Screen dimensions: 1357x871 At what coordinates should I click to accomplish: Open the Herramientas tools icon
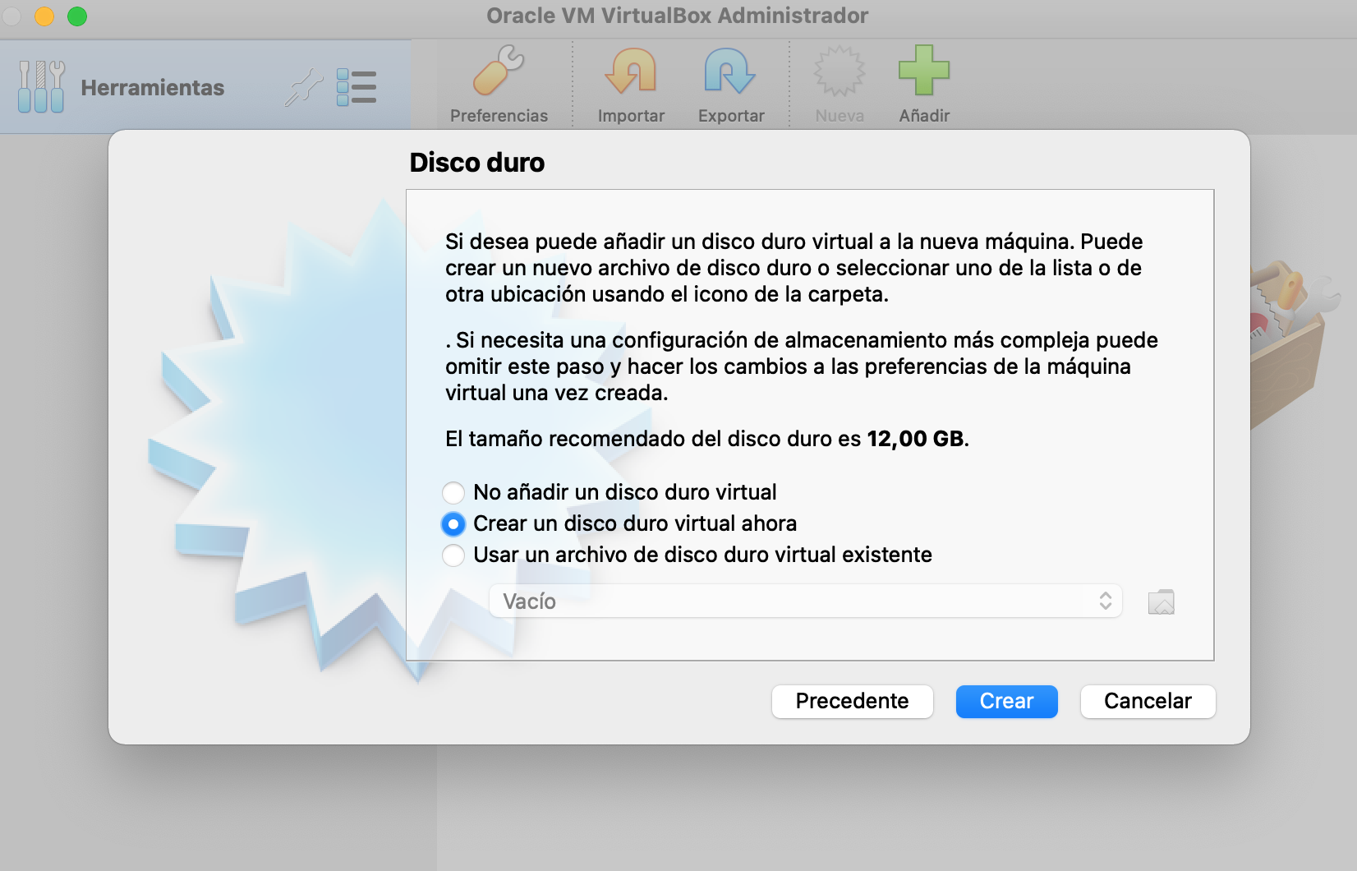coord(41,86)
